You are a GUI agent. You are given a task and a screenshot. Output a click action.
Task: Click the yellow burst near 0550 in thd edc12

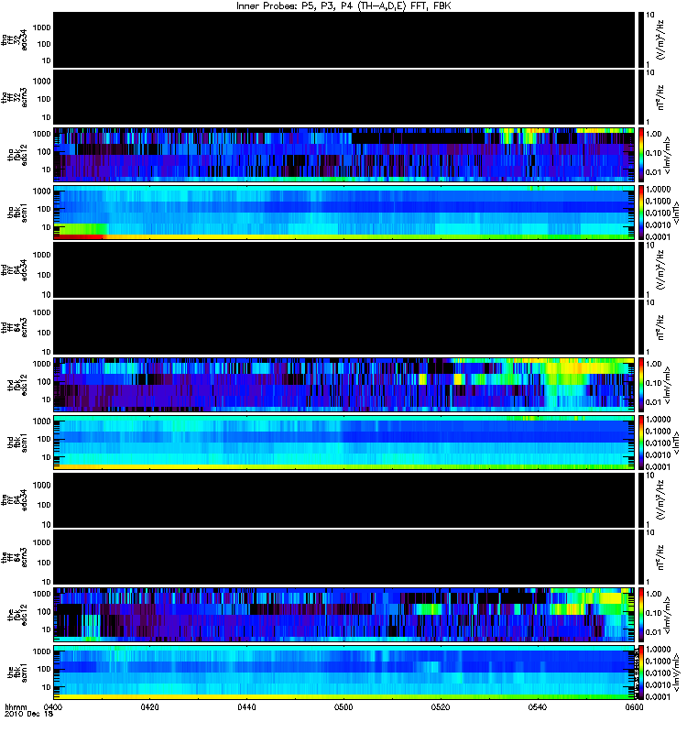(580, 367)
